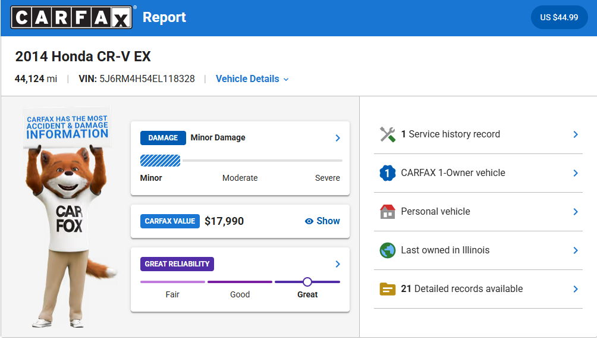Click the striped Minor damage progress bar
Screen dimensions: 597x339
click(x=161, y=161)
